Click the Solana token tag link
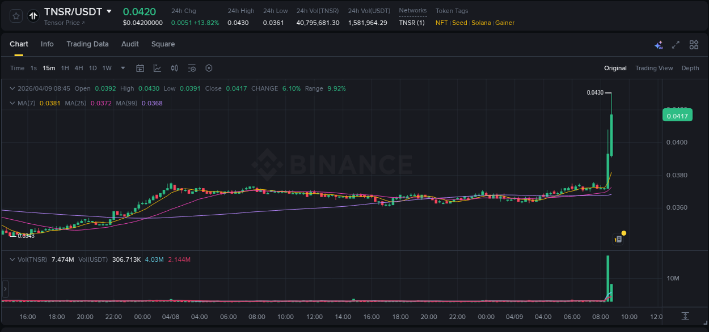709x332 pixels. click(x=481, y=23)
